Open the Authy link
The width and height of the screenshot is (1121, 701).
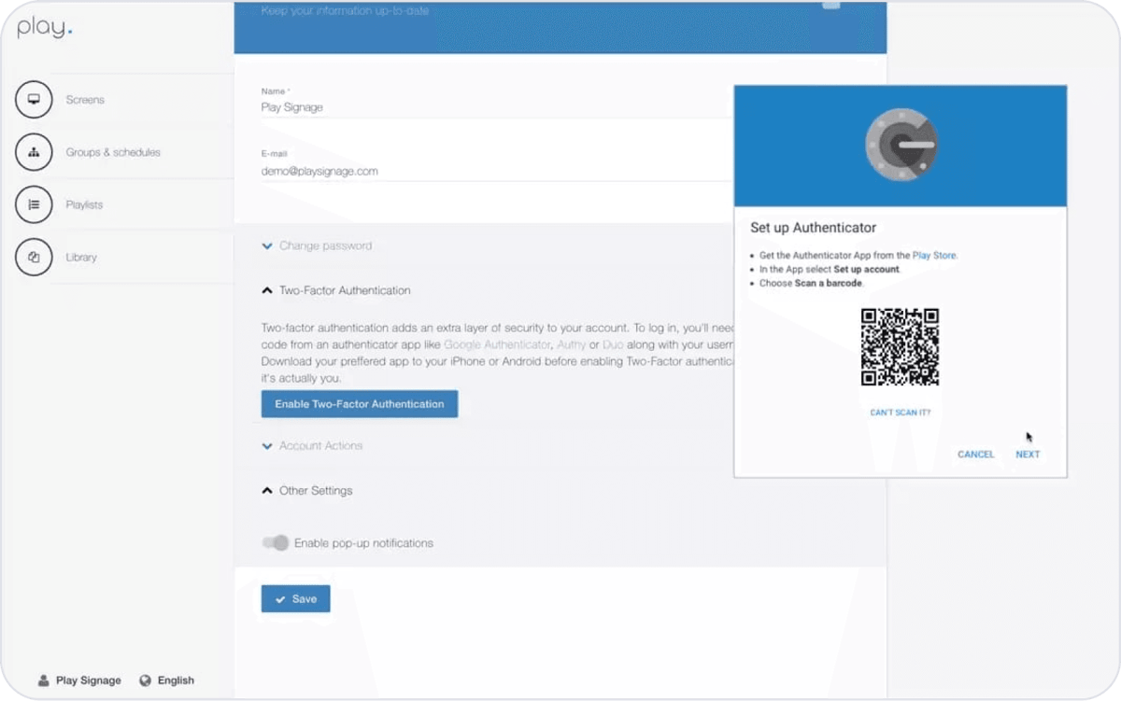point(571,344)
